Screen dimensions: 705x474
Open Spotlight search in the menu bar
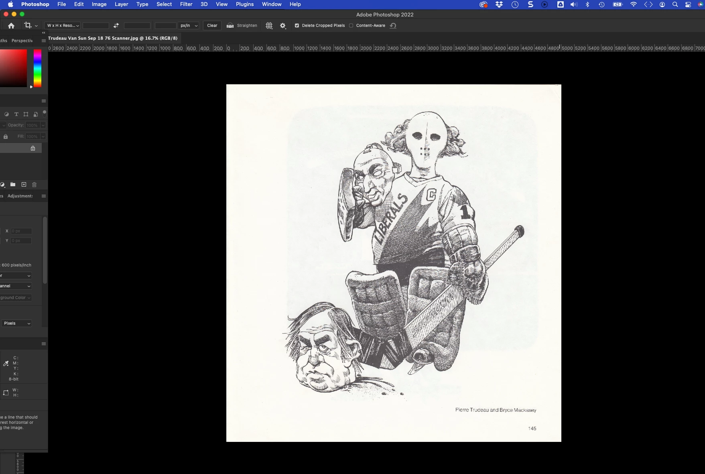click(675, 4)
